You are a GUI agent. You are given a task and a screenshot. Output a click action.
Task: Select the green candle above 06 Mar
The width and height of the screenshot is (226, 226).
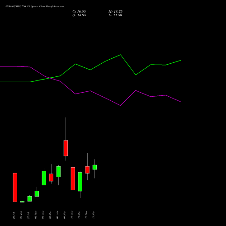(58, 172)
